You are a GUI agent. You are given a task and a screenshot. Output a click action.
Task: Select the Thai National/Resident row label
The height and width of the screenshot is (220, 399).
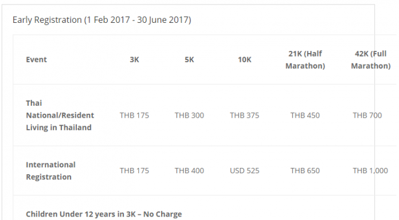pyautogui.click(x=60, y=115)
